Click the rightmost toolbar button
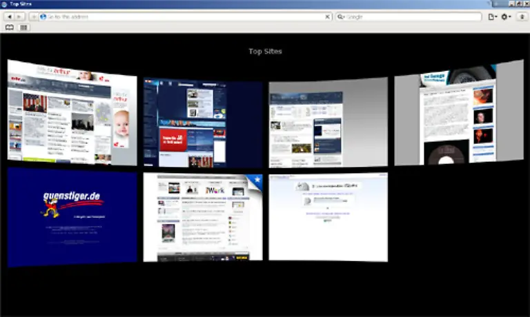Screen dimensions: 530x317 point(522,17)
